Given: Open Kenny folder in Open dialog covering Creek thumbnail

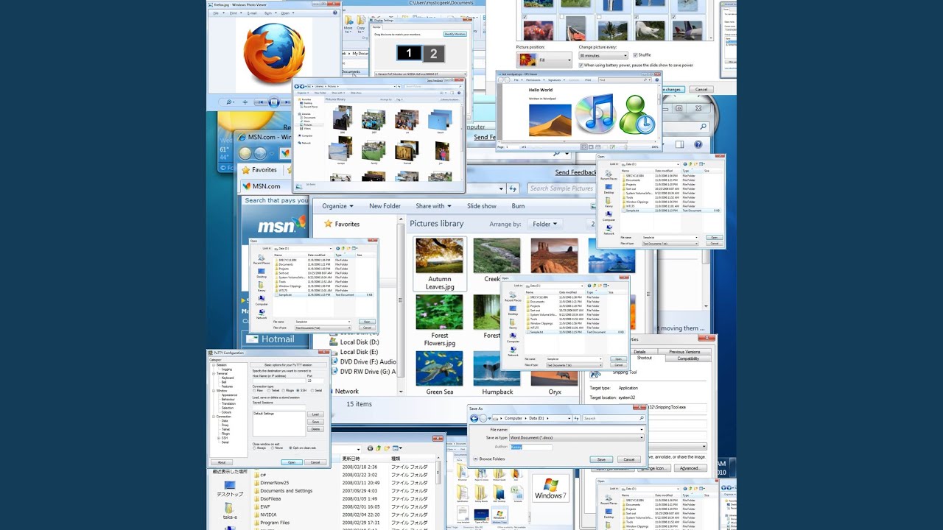Looking at the screenshot, I should coord(513,325).
